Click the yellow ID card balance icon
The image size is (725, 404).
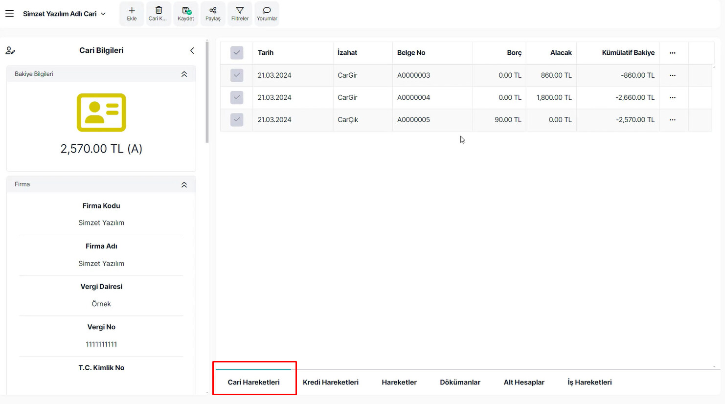101,112
